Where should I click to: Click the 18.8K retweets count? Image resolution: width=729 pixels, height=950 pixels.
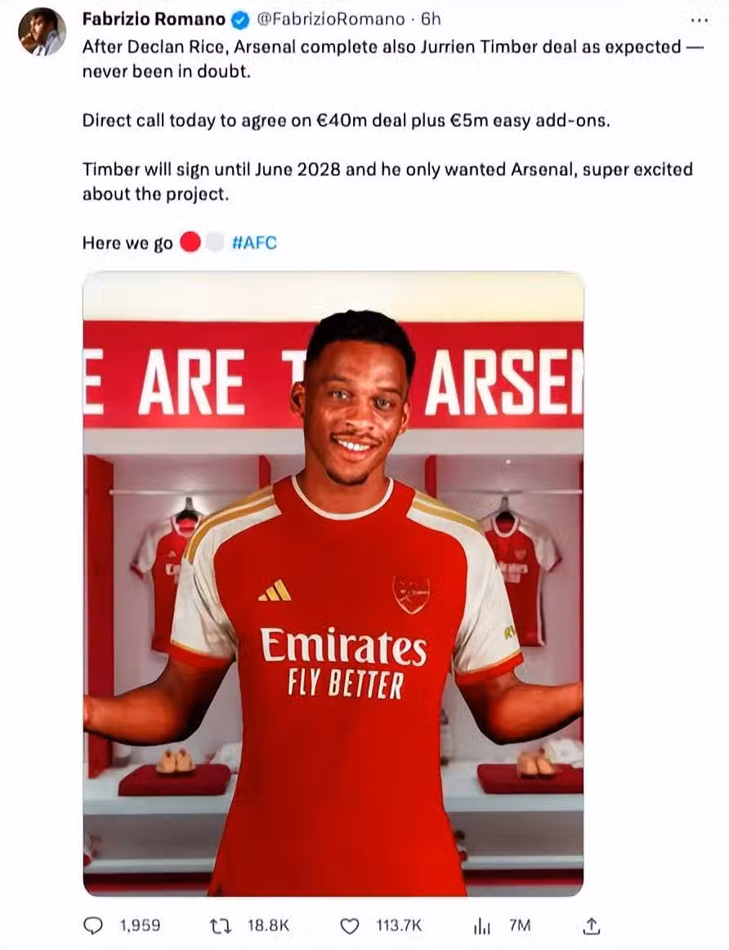pos(269,925)
